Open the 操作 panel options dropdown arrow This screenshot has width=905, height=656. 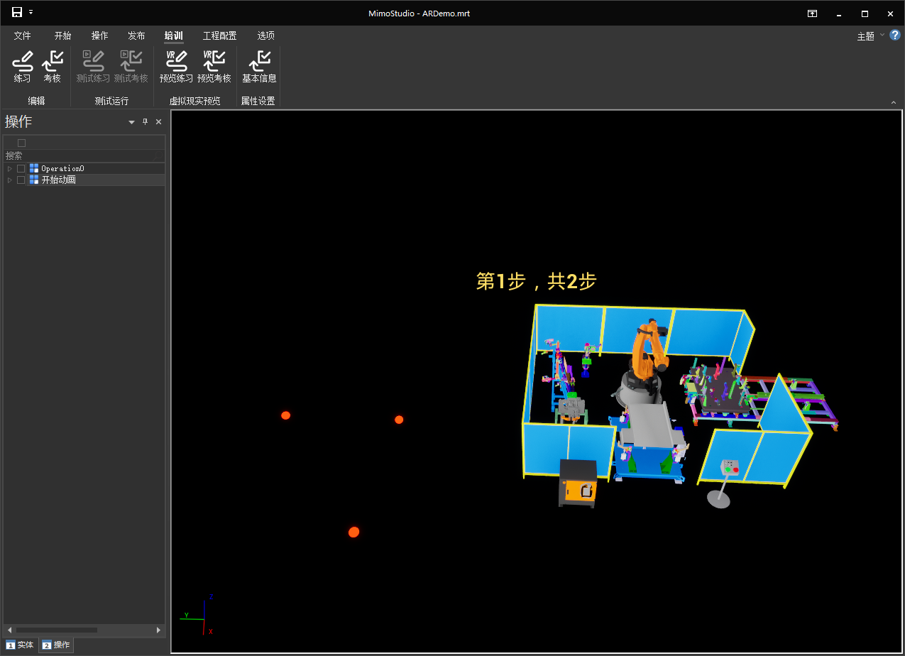(x=131, y=122)
